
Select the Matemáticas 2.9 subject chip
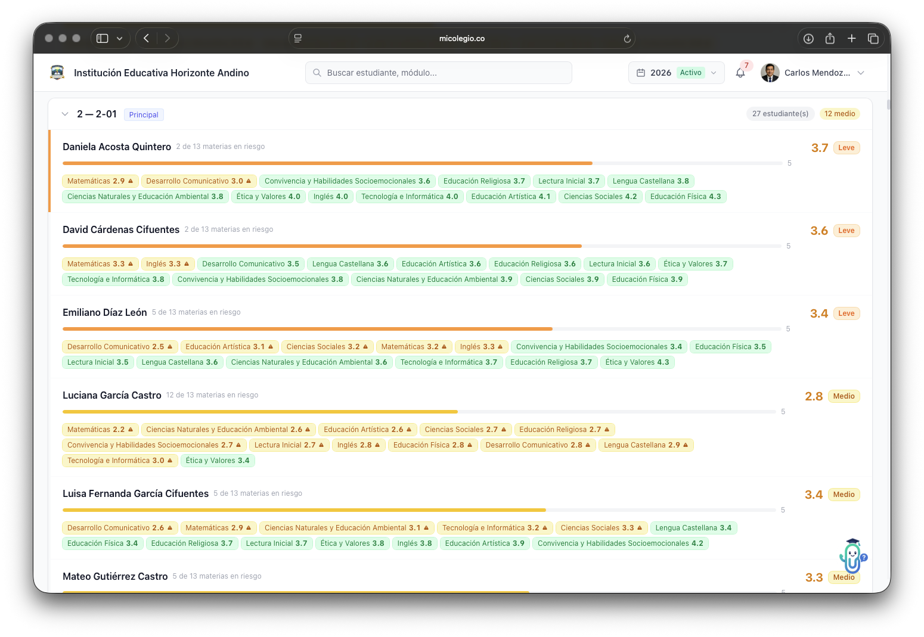coord(100,181)
